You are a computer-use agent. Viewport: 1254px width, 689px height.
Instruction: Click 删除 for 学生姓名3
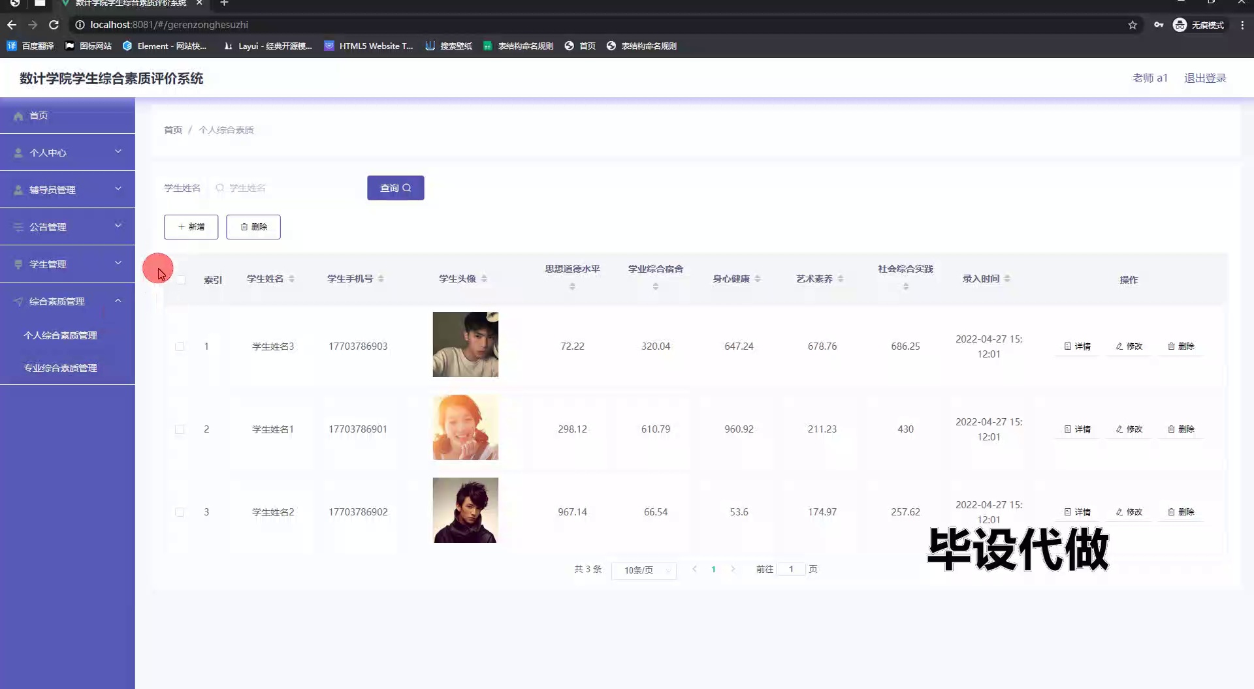pos(1181,346)
